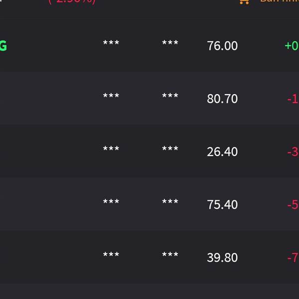Click the red change value beside 75.40
This screenshot has width=299, height=299.
coord(293,204)
